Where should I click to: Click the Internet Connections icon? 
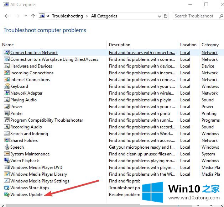click(x=7, y=79)
